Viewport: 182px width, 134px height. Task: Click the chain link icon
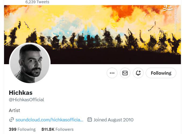coord(12,120)
